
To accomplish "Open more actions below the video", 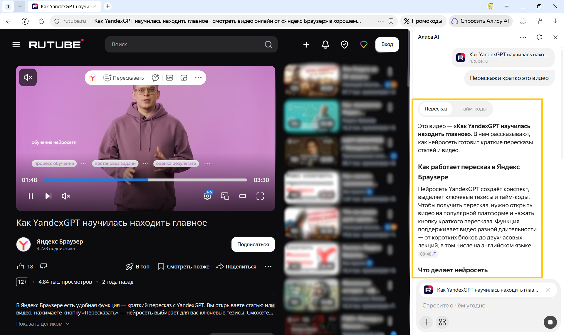I will pyautogui.click(x=268, y=266).
